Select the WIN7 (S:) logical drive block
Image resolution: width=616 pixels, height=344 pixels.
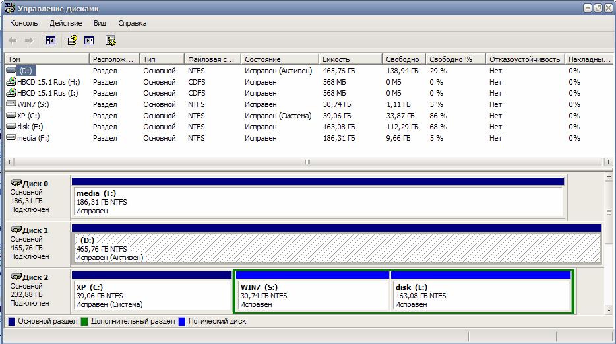[312, 295]
